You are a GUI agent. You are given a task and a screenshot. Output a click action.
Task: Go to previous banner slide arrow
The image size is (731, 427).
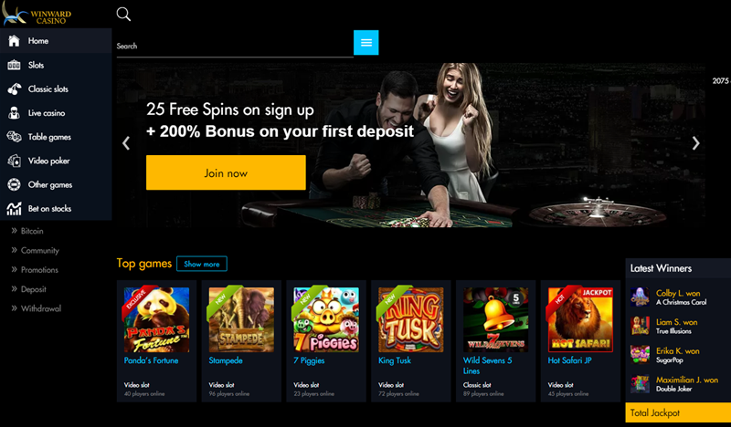[x=126, y=143]
